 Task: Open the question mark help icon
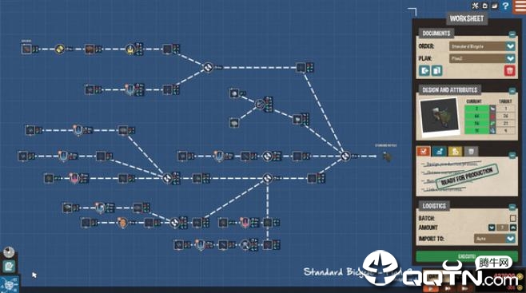[505, 6]
